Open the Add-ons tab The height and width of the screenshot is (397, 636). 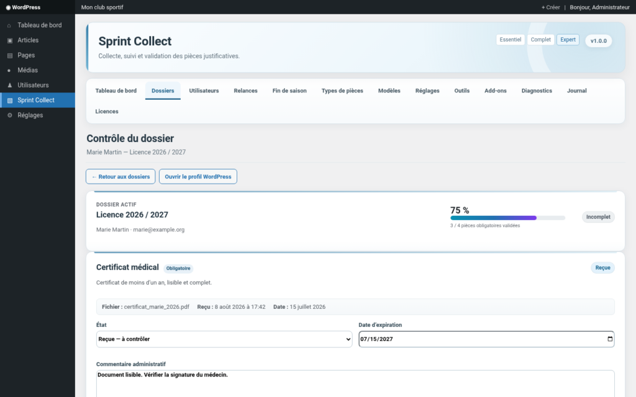click(x=495, y=91)
